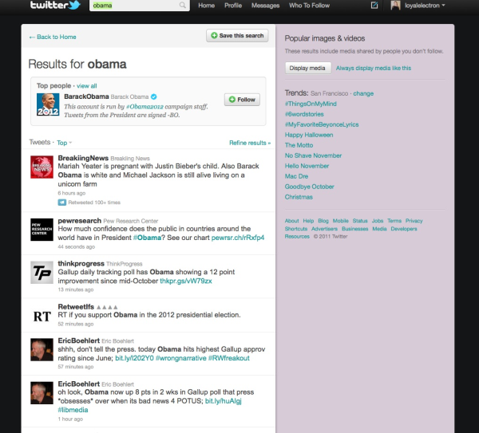This screenshot has height=433, width=479.
Task: Click the #wrongnarrative hashtag
Action: pos(181,358)
